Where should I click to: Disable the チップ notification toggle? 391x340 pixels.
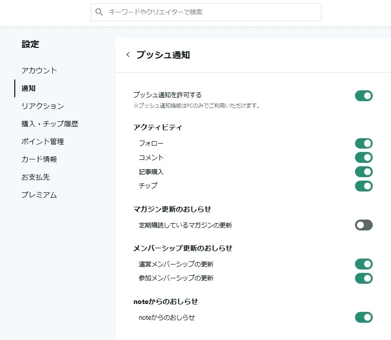[363, 186]
